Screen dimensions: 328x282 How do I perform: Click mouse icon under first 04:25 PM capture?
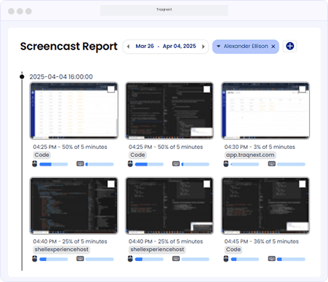[x=35, y=164]
